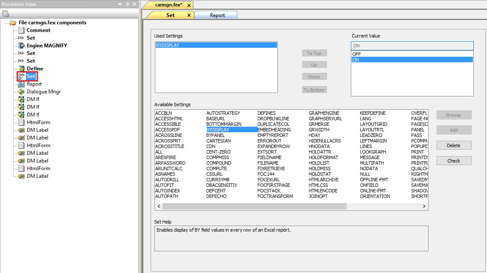Open the Procedure View panel dropdown arrow

[x=121, y=4]
